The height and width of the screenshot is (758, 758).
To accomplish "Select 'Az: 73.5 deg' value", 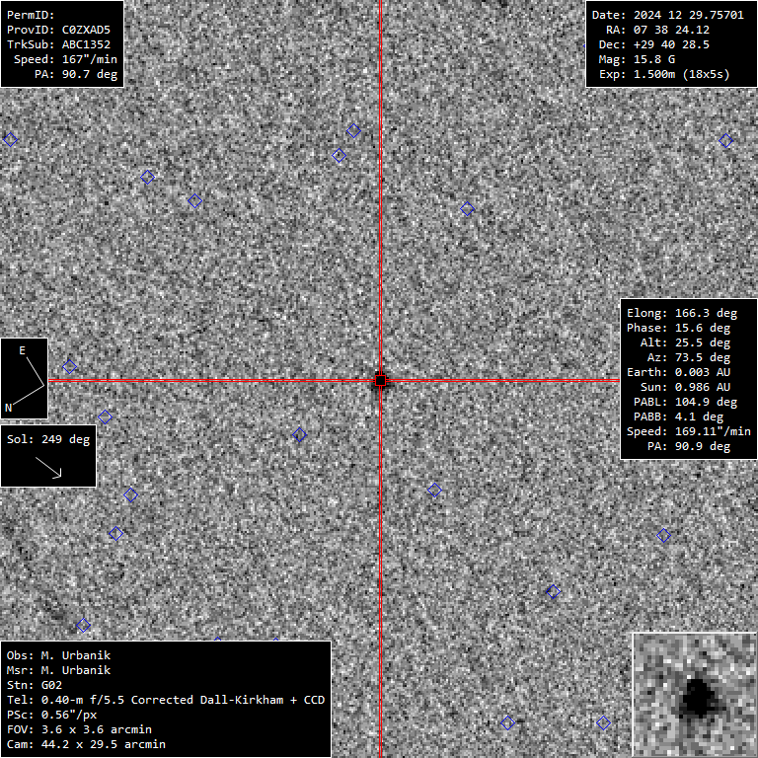I will (688, 357).
